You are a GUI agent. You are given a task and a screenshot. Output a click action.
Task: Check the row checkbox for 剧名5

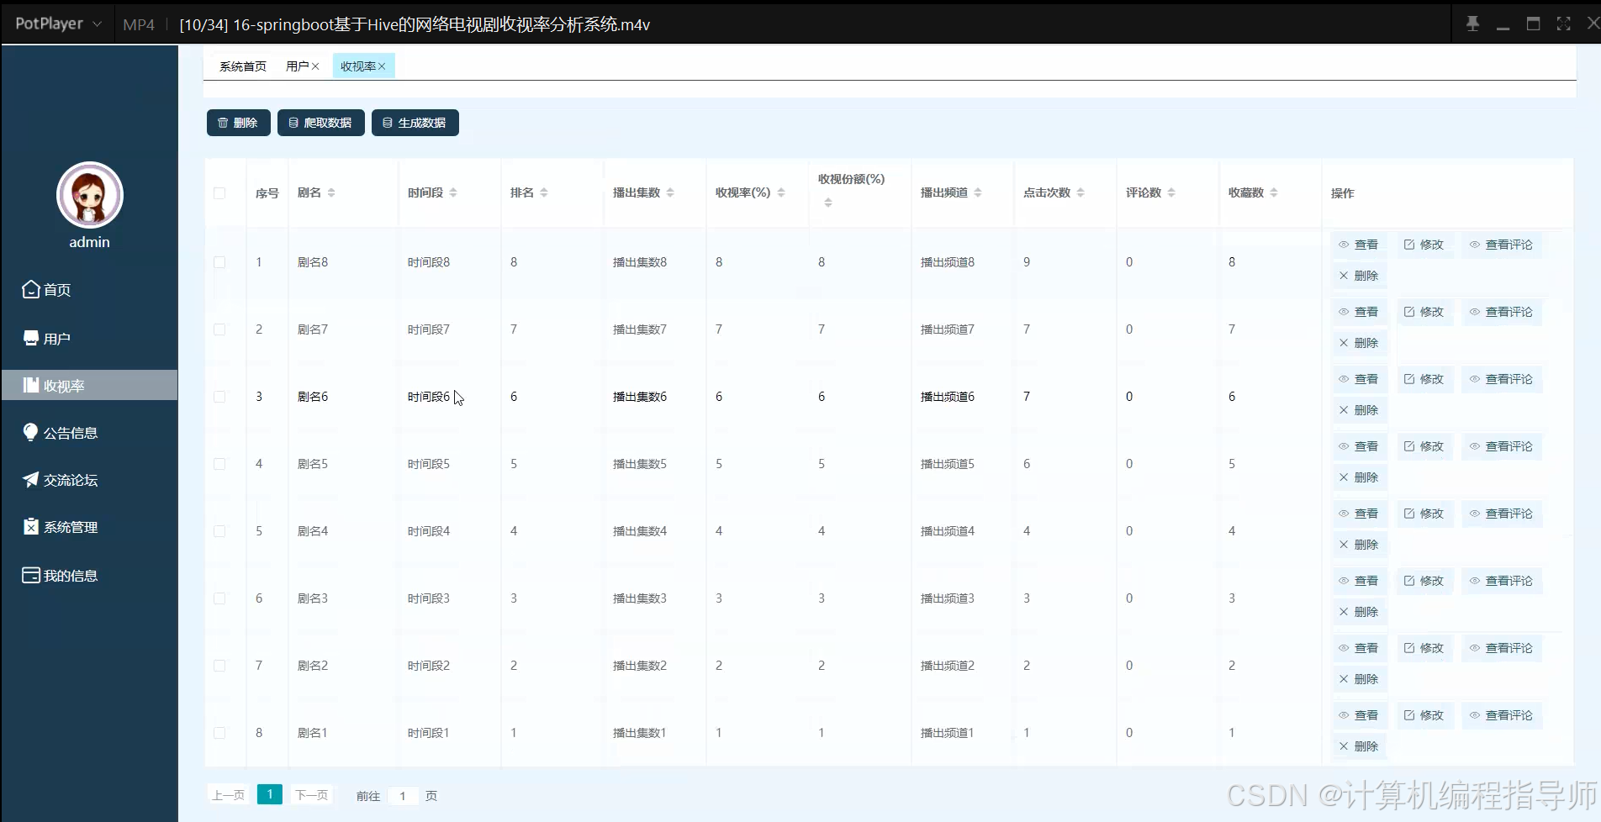pos(219,464)
